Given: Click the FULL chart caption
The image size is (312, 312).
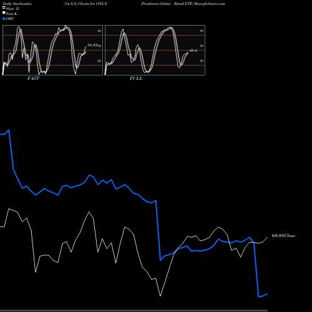Looking at the screenshot, I should pos(136,79).
